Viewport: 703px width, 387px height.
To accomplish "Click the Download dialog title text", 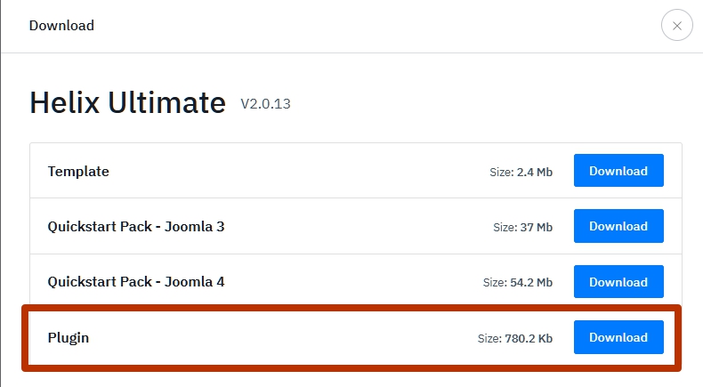I will click(61, 26).
